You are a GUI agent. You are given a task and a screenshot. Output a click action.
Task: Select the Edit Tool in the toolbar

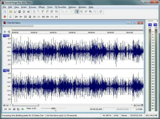point(77,12)
